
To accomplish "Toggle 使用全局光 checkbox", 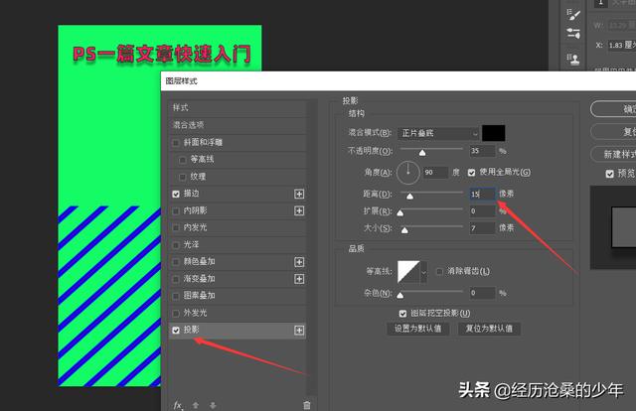I will click(x=471, y=173).
